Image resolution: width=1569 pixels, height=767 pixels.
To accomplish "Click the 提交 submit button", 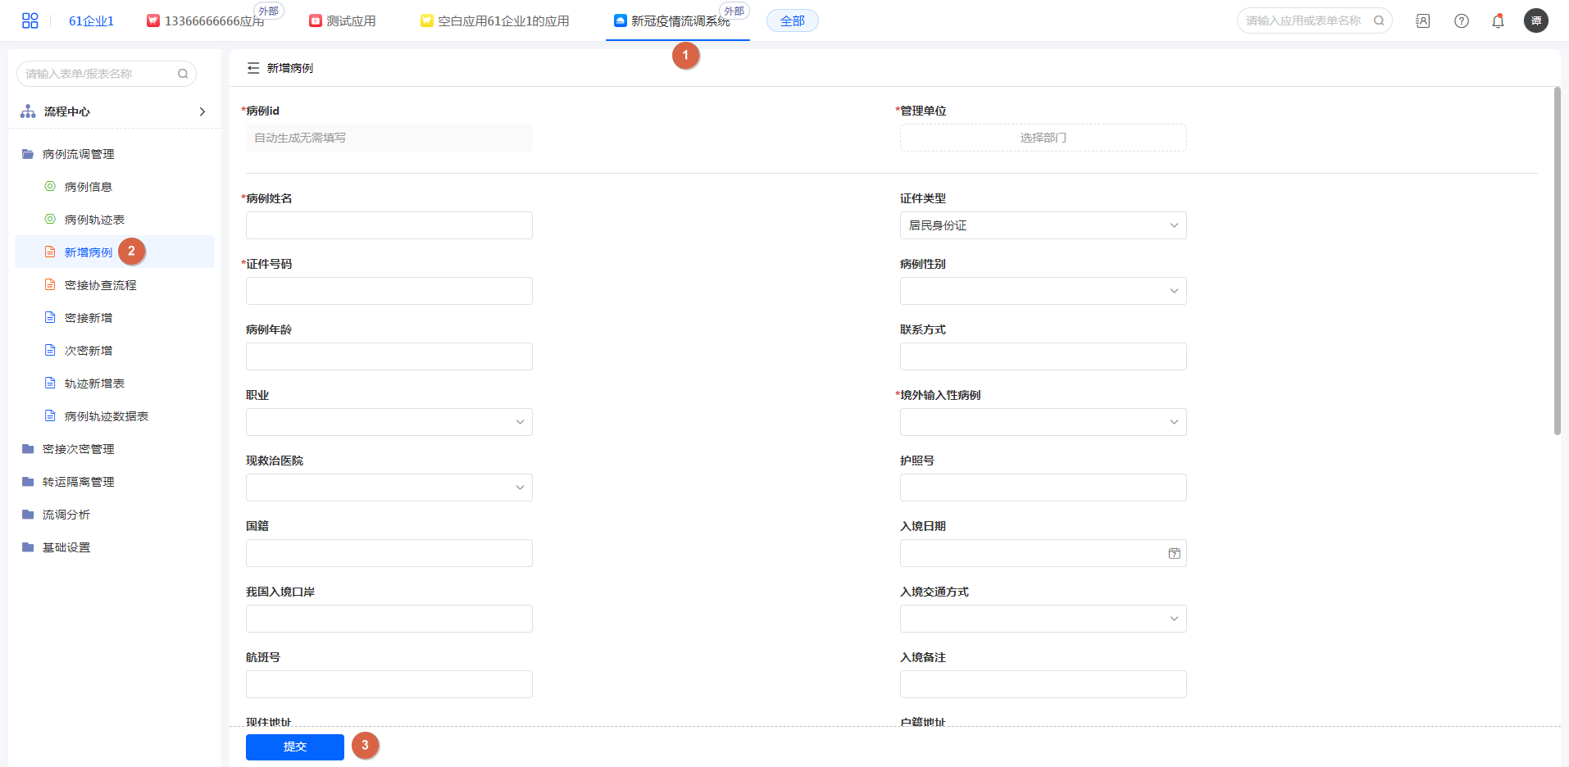I will tap(294, 747).
